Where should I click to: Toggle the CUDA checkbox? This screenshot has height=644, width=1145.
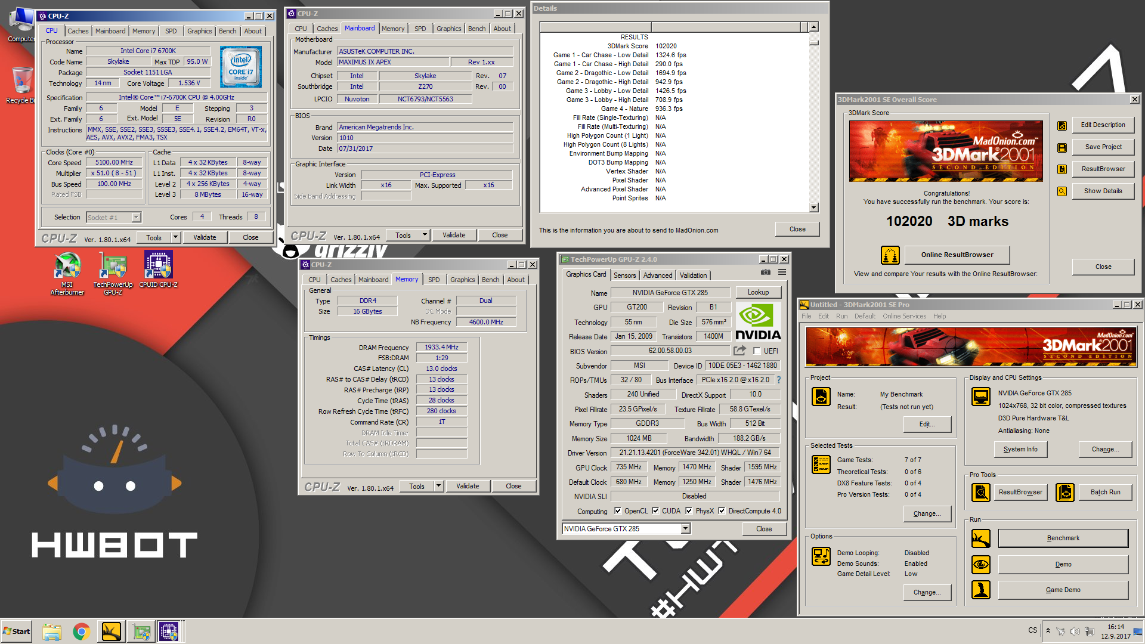click(655, 511)
